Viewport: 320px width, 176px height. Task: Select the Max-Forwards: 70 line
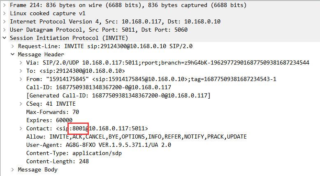tap(53, 112)
